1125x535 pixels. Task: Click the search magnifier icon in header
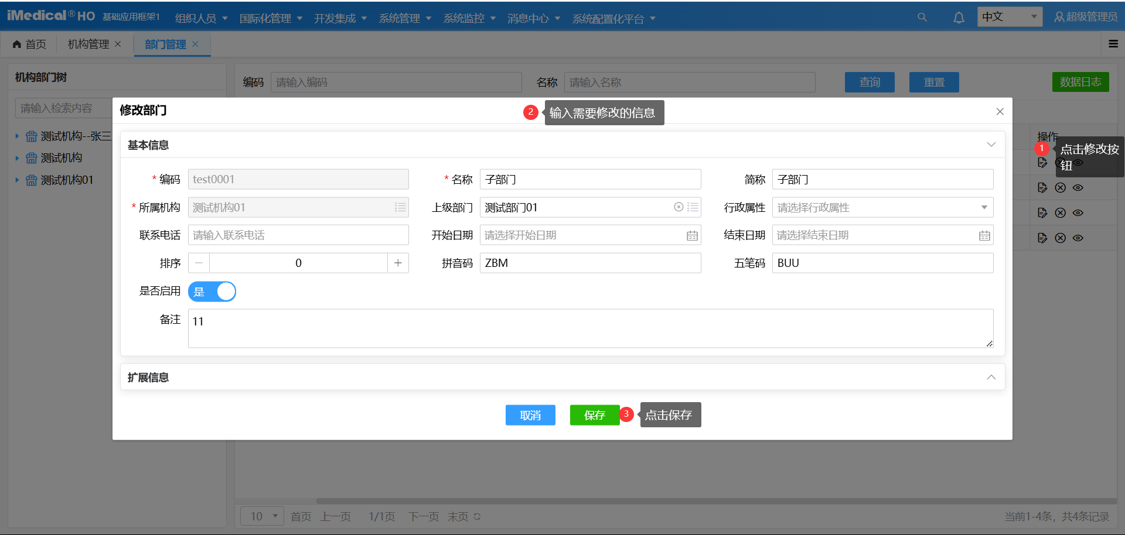point(922,18)
